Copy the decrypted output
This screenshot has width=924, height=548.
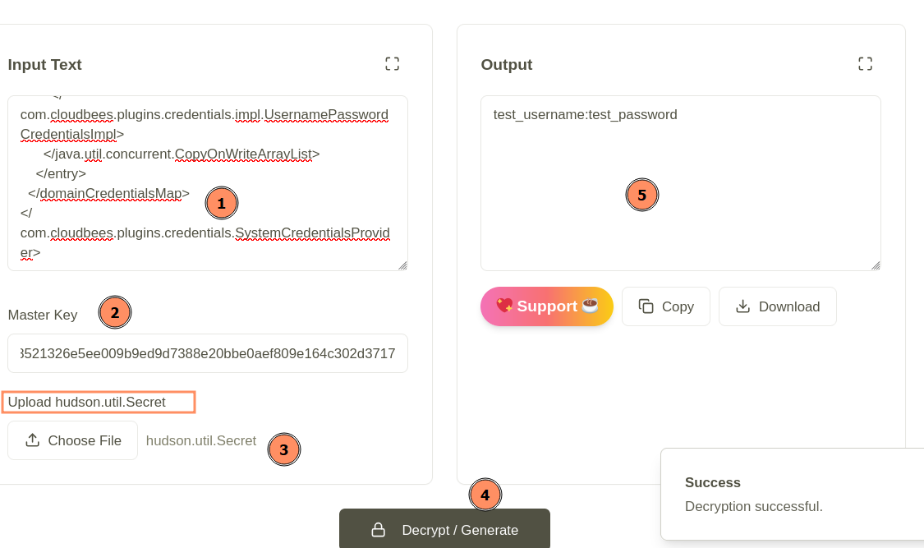coord(665,306)
